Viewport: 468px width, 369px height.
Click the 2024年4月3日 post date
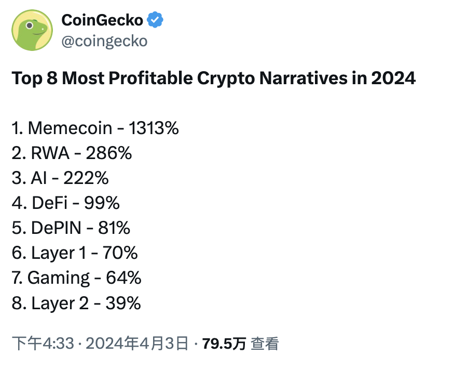[137, 344]
